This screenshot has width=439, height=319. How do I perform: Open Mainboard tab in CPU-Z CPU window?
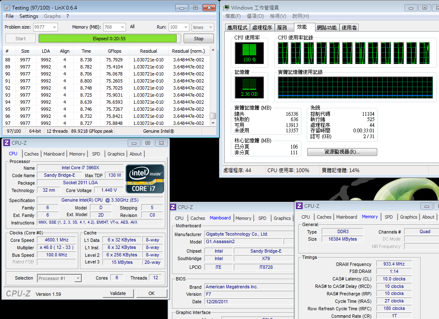click(x=54, y=154)
